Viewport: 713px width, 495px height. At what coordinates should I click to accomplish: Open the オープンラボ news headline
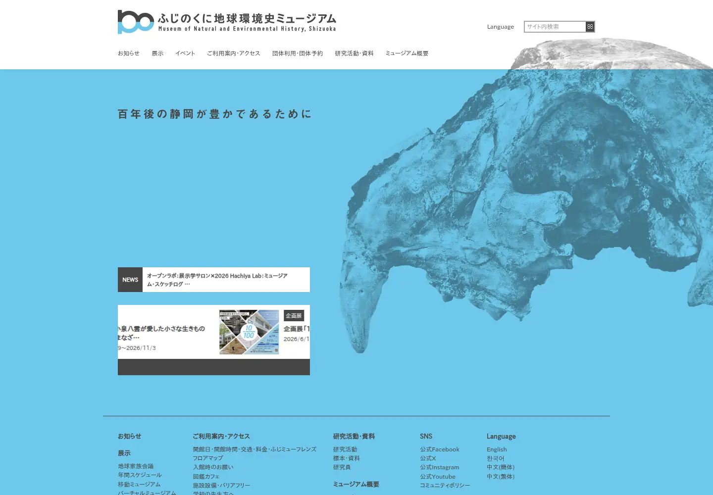click(217, 280)
